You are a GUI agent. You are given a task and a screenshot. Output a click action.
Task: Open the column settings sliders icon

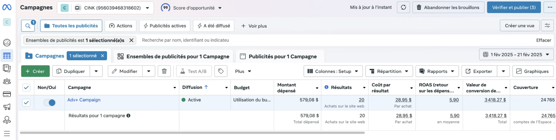point(547,26)
